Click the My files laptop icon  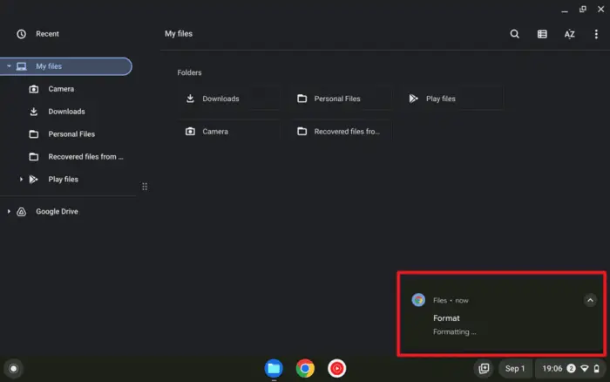tap(22, 66)
